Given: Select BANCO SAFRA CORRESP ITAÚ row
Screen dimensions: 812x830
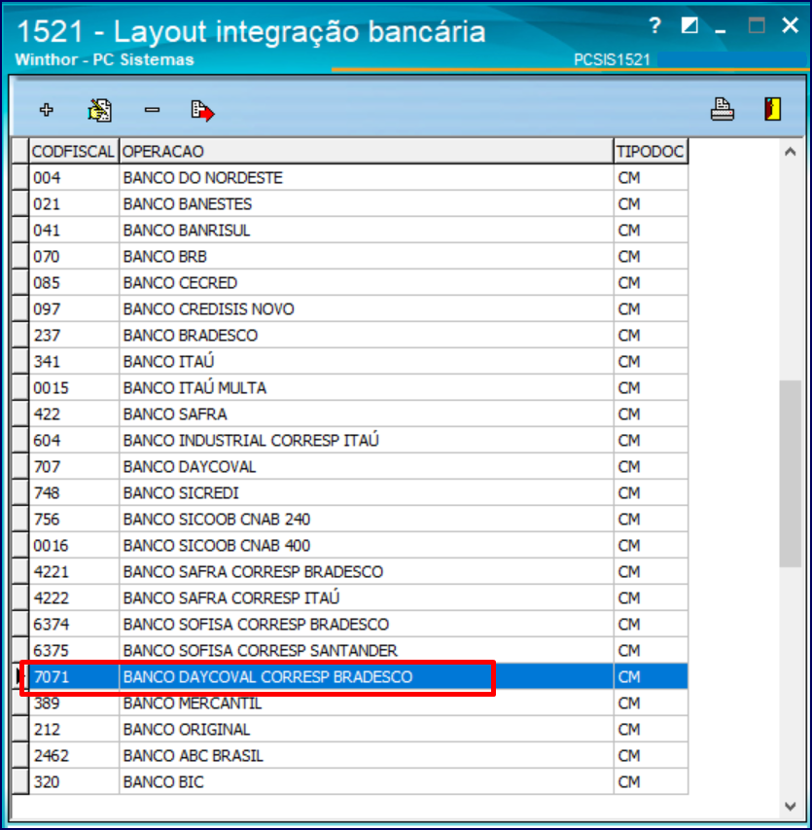Looking at the screenshot, I should pos(350,597).
